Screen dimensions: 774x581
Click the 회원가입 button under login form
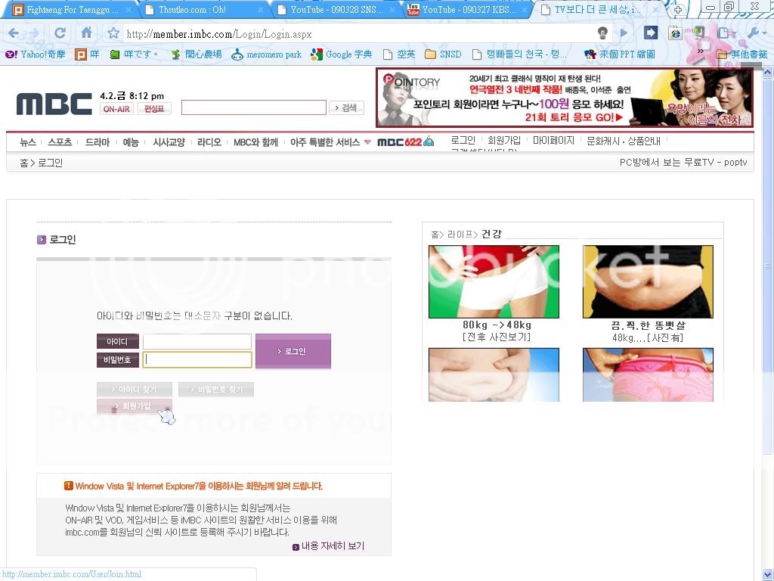pyautogui.click(x=135, y=406)
